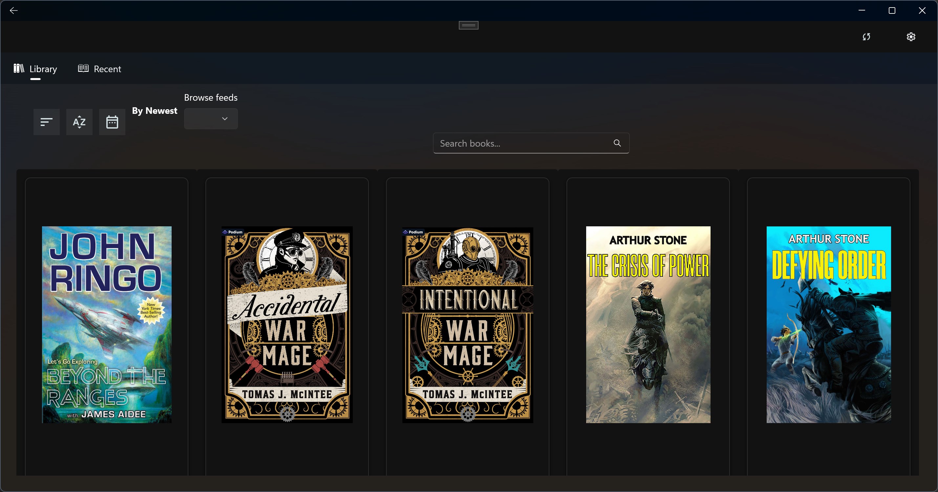The image size is (938, 492).
Task: Open The Crisis of Power book cover
Action: (648, 325)
